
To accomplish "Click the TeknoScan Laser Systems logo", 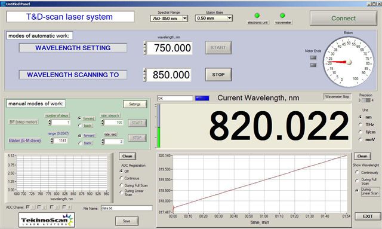I will [x=47, y=219].
